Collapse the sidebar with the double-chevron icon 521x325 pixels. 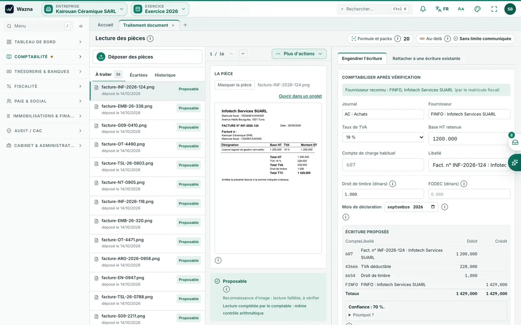click(81, 26)
